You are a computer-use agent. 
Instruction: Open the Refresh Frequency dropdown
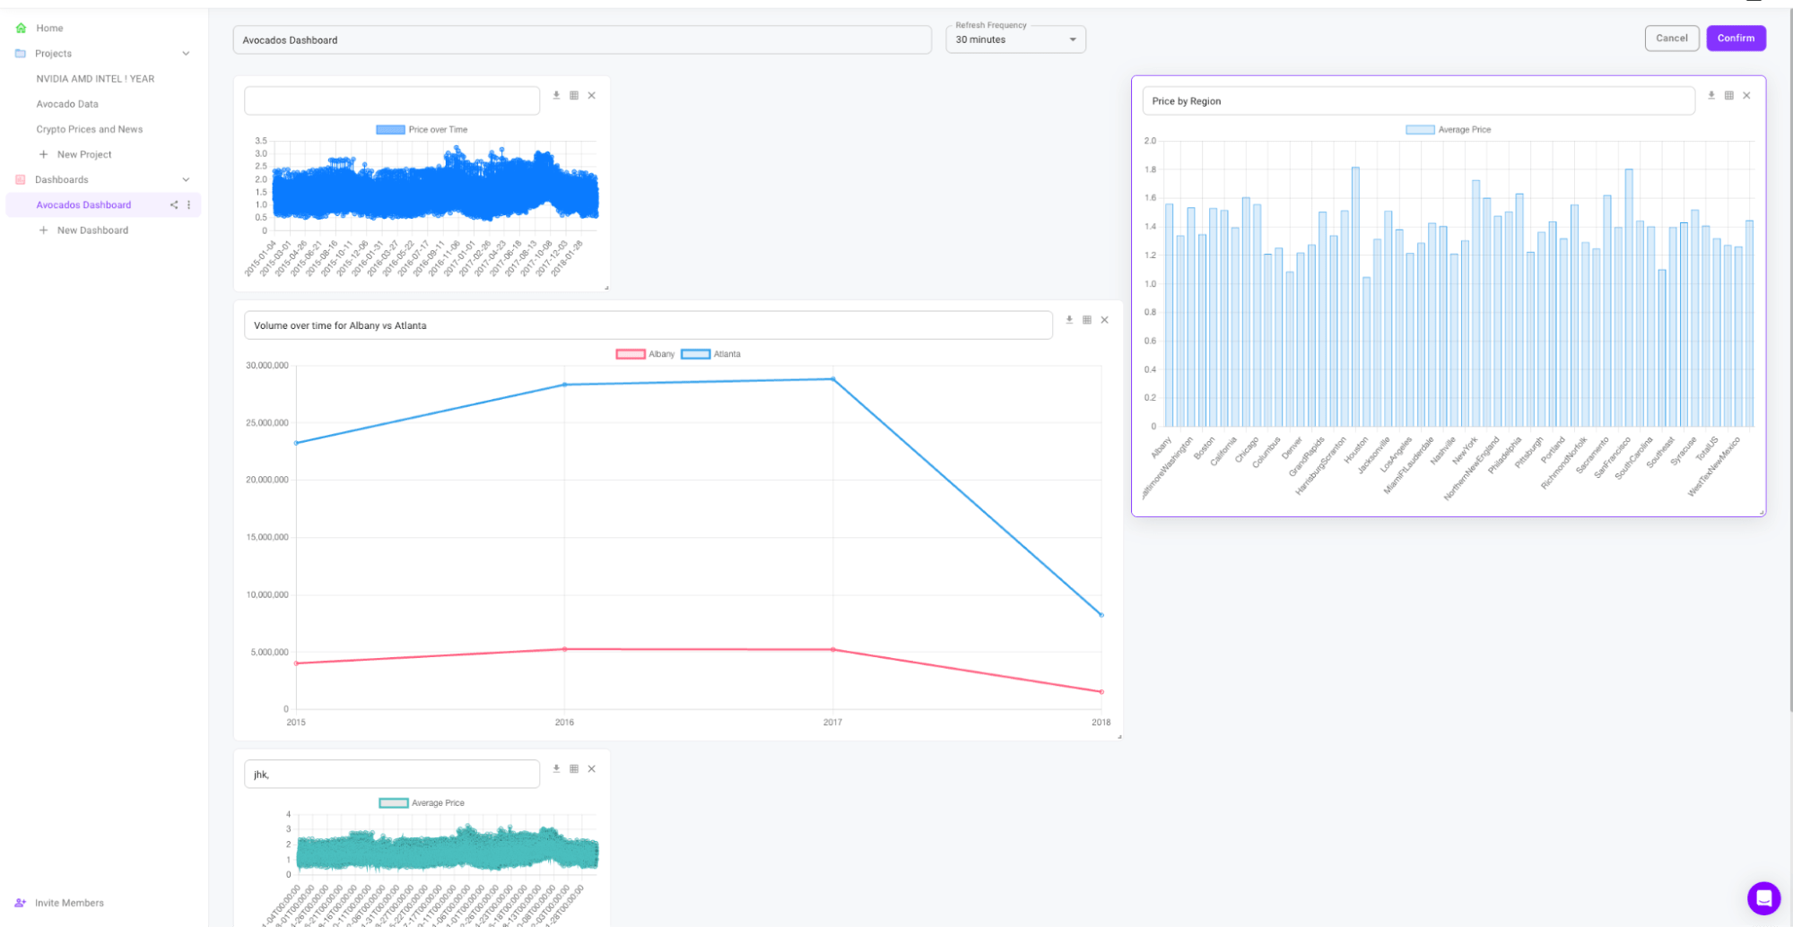coord(1071,39)
